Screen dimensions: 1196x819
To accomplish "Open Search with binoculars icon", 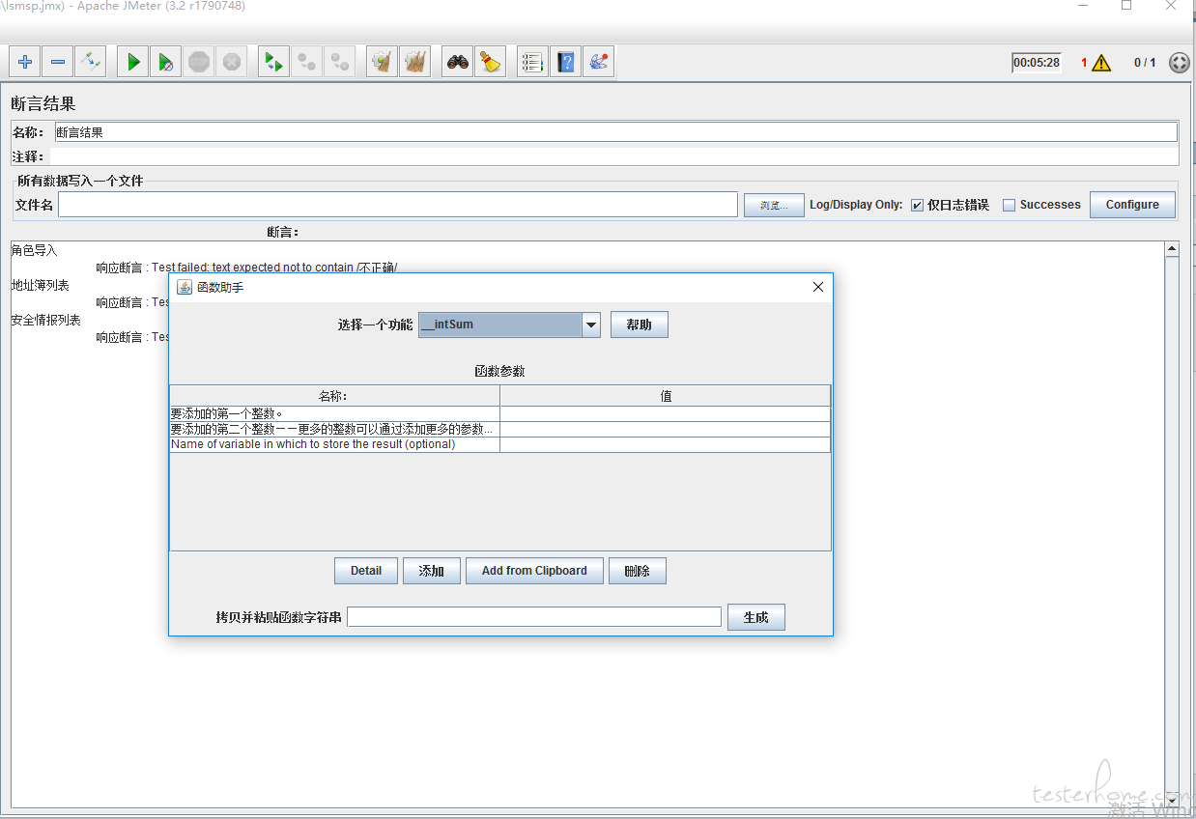I will (458, 63).
